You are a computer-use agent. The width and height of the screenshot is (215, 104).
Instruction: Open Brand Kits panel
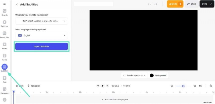pos(5,35)
